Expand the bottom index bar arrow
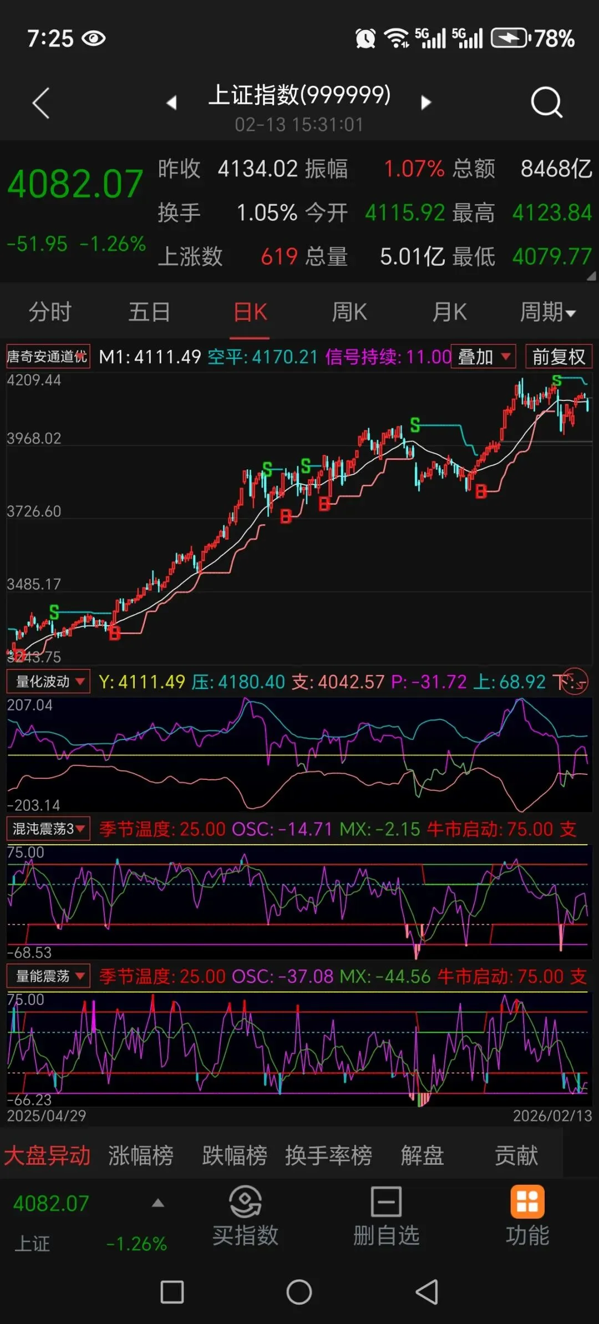The image size is (599, 1324). [158, 1203]
